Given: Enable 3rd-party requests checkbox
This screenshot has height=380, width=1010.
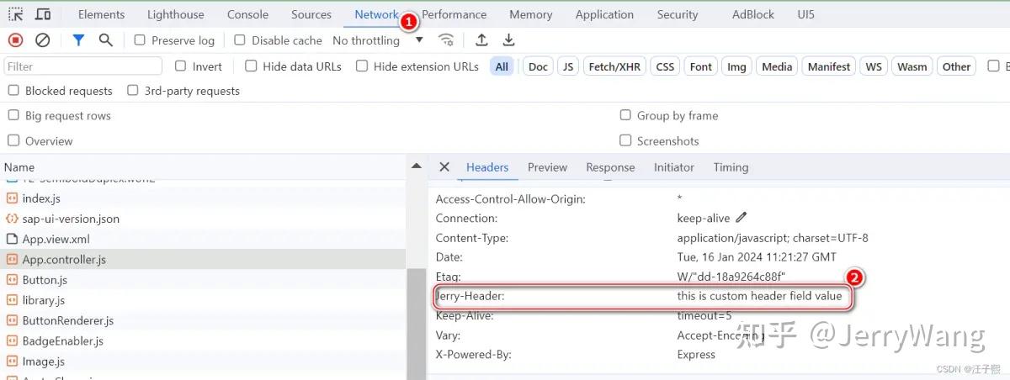Looking at the screenshot, I should [x=132, y=90].
